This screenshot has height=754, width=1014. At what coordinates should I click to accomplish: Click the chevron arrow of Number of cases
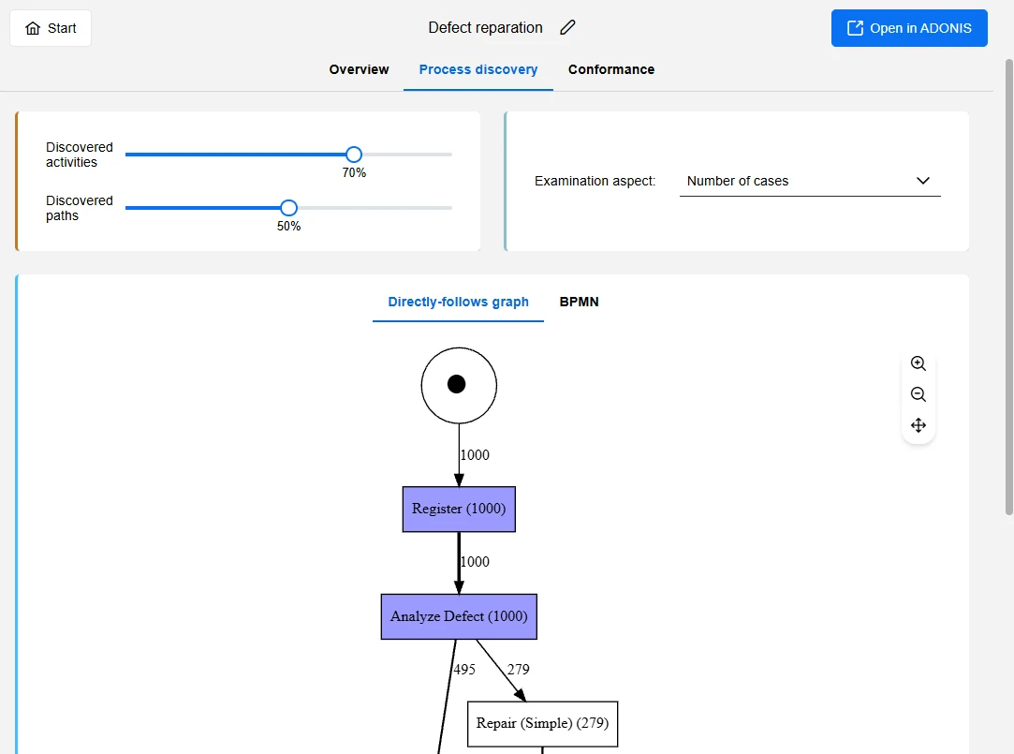922,181
